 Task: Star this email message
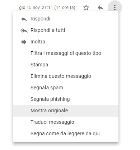[86, 8]
